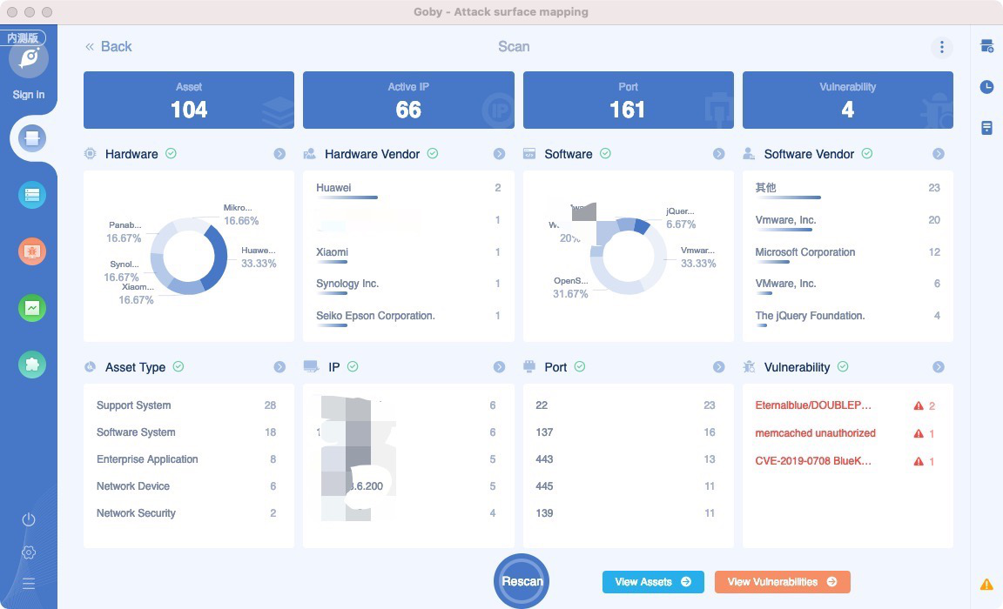Click the Huawei segment of Hardware donut chart
The height and width of the screenshot is (609, 1003).
click(218, 257)
